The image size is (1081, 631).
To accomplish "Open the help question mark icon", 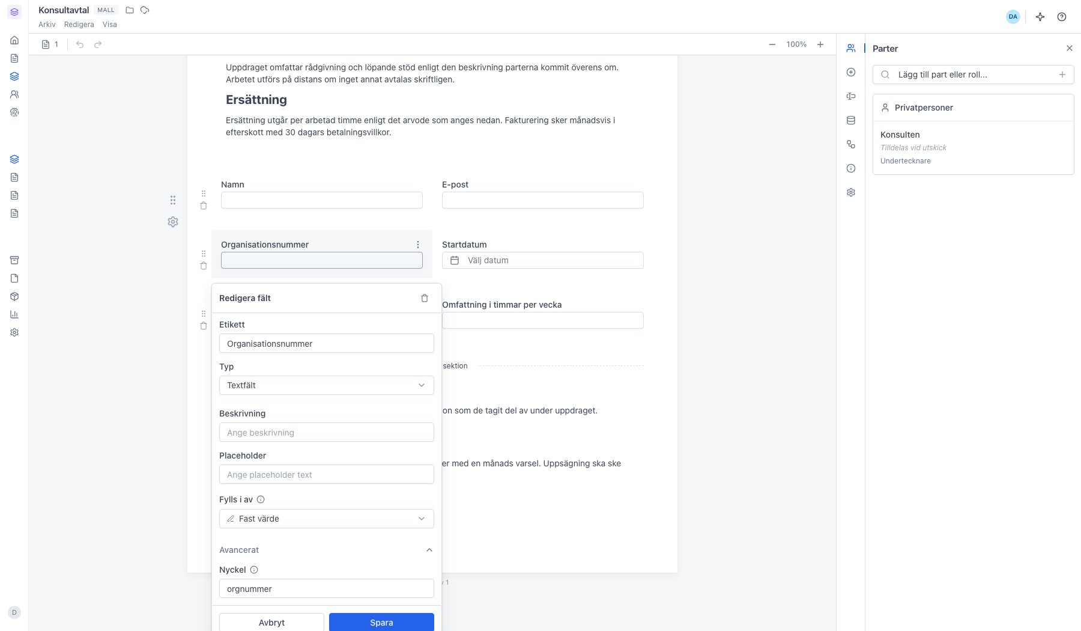I will tap(1062, 17).
